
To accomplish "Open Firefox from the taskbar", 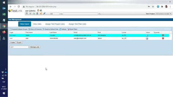I will [x=4, y=32].
